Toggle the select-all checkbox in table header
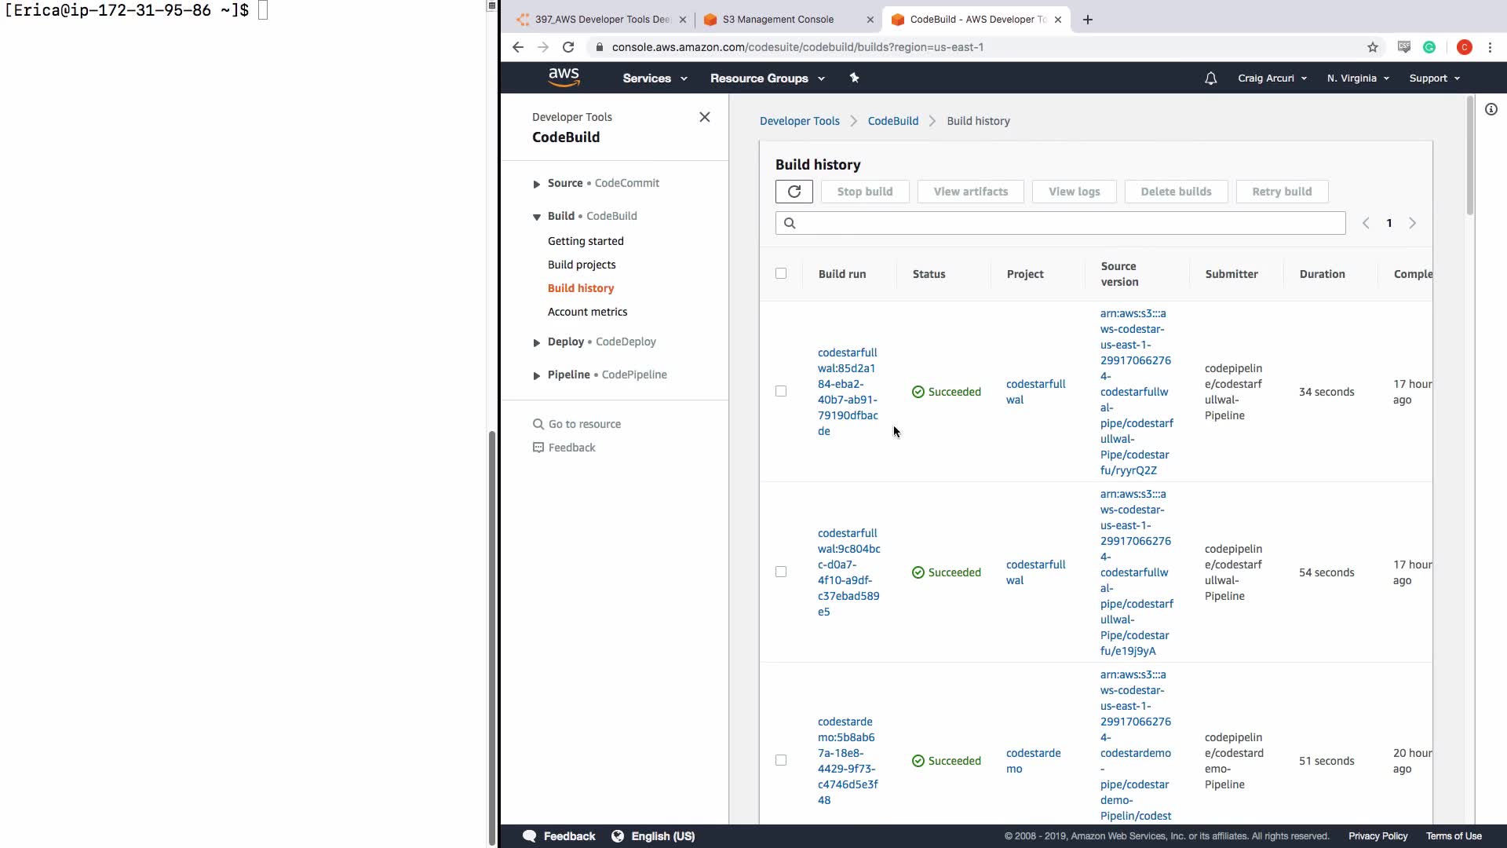The width and height of the screenshot is (1507, 848). [x=780, y=273]
